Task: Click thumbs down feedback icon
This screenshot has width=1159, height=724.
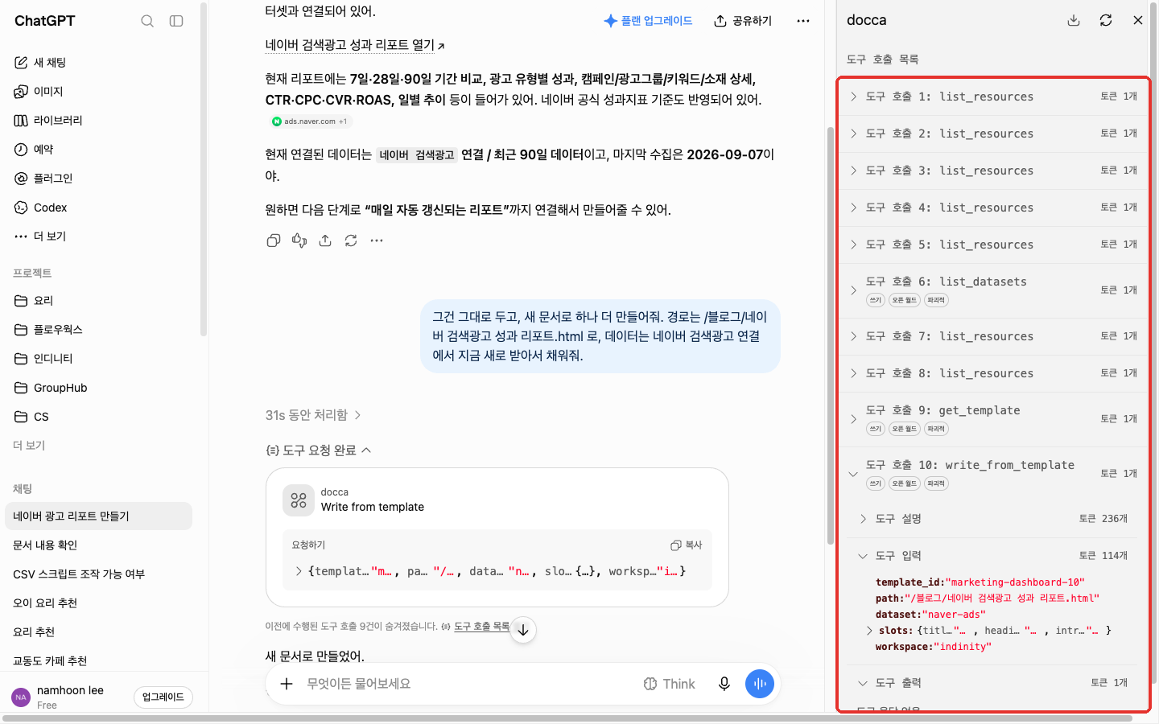Action: 299,241
